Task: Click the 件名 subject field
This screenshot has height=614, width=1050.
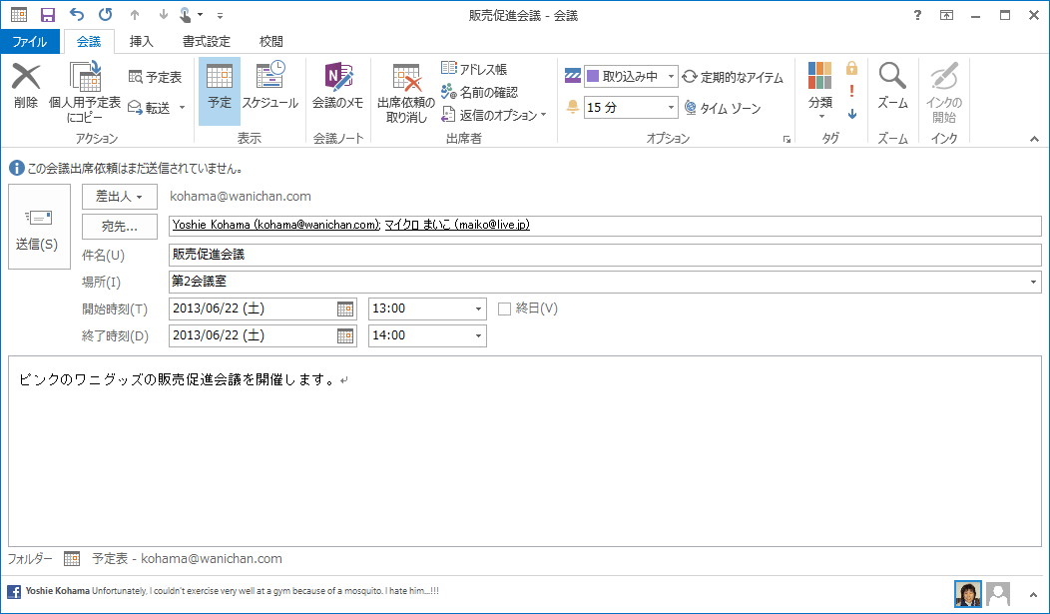Action: 605,255
